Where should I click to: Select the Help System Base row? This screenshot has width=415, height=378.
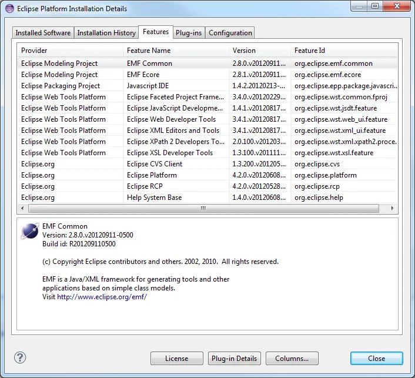coord(207,197)
